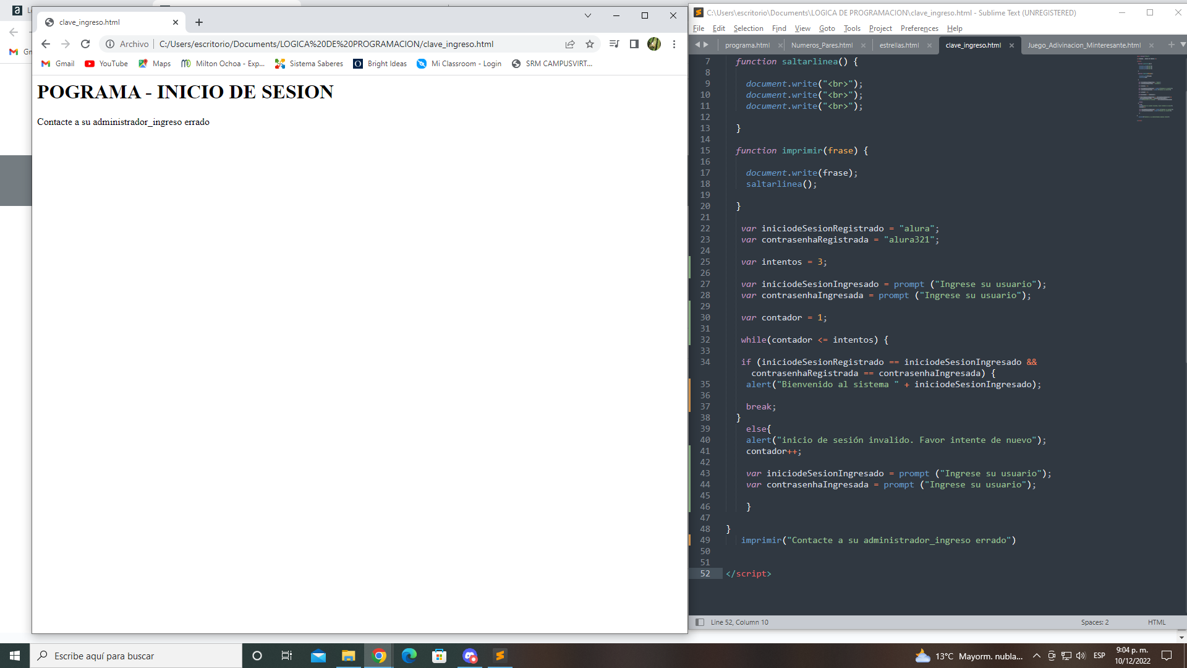Image resolution: width=1187 pixels, height=668 pixels.
Task: Switch to Juego_Adivinacion_MInteresante.html tab
Action: 1084,45
